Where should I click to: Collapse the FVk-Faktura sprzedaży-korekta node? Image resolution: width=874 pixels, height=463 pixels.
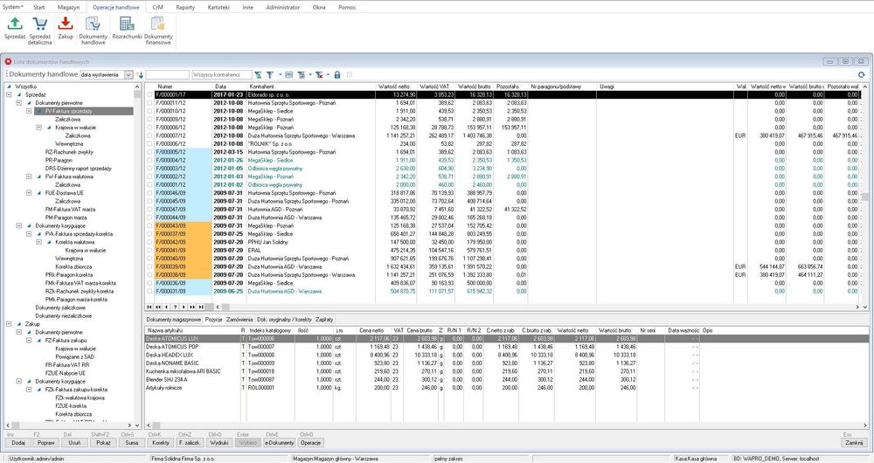29,234
